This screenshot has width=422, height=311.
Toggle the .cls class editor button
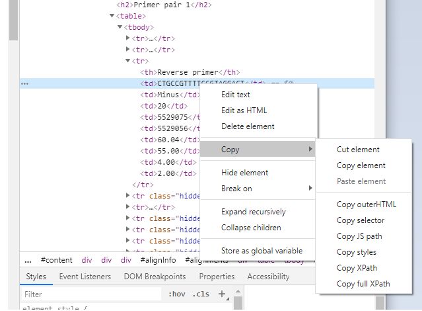201,294
